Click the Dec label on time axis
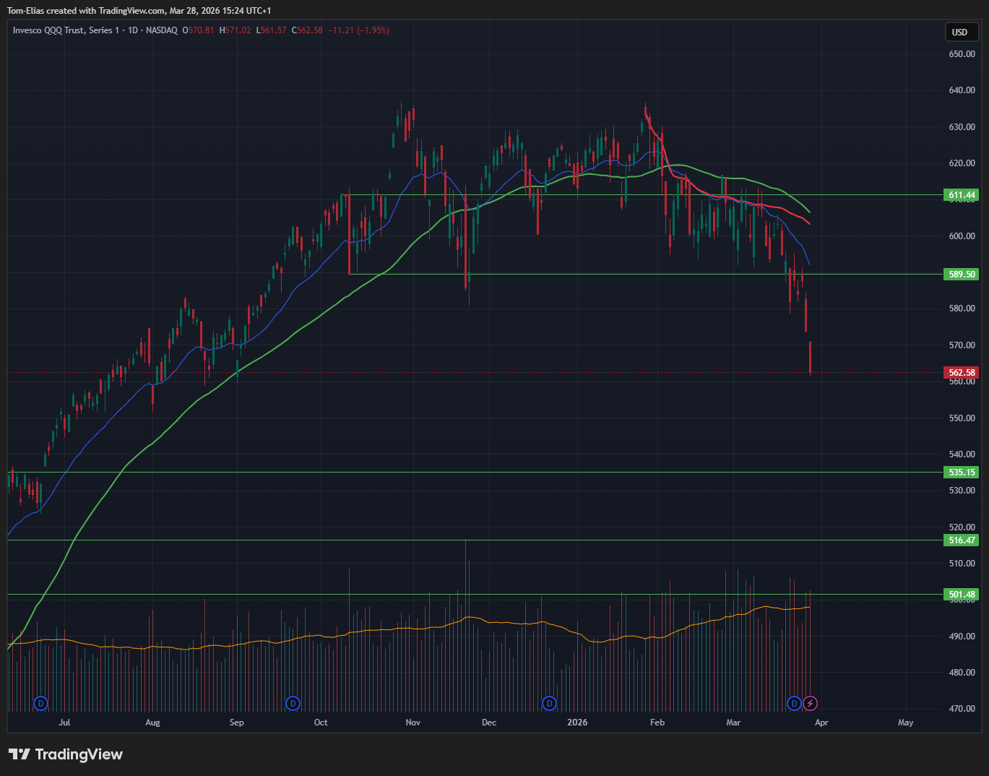 click(489, 723)
